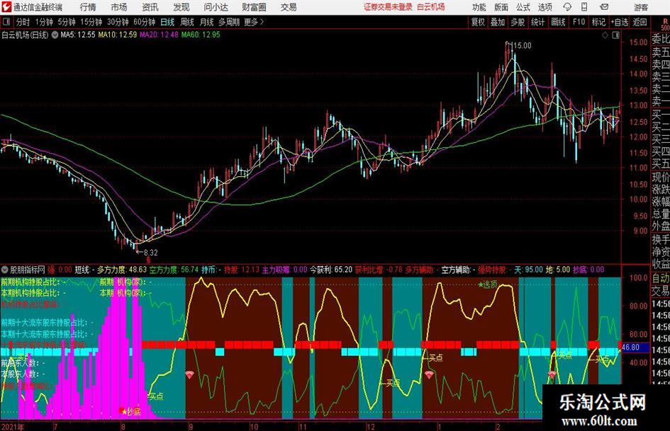The image size is (670, 431).
Task: Click the MA5: 12.55 indicator value
Action: pos(78,35)
